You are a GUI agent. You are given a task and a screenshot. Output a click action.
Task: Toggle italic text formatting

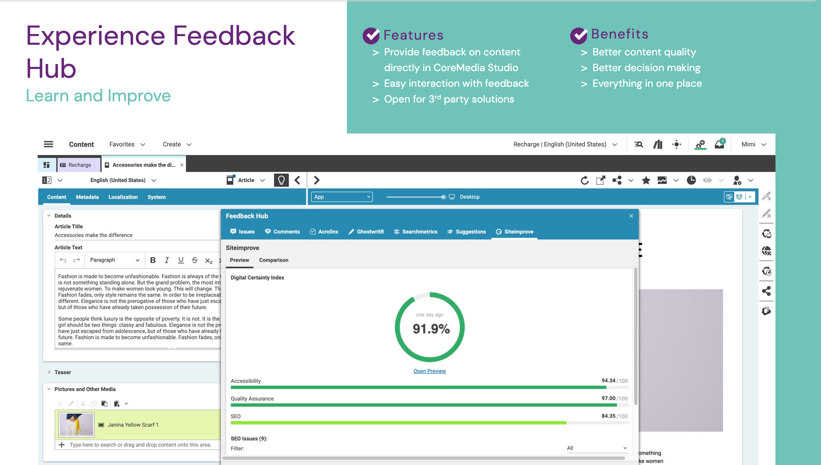tap(167, 260)
